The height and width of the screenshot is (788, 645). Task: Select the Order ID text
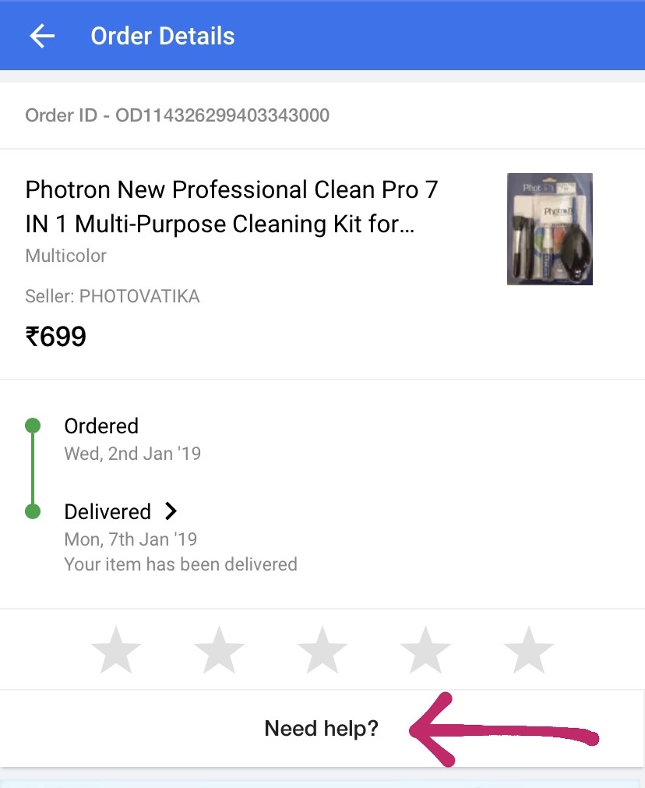178,115
